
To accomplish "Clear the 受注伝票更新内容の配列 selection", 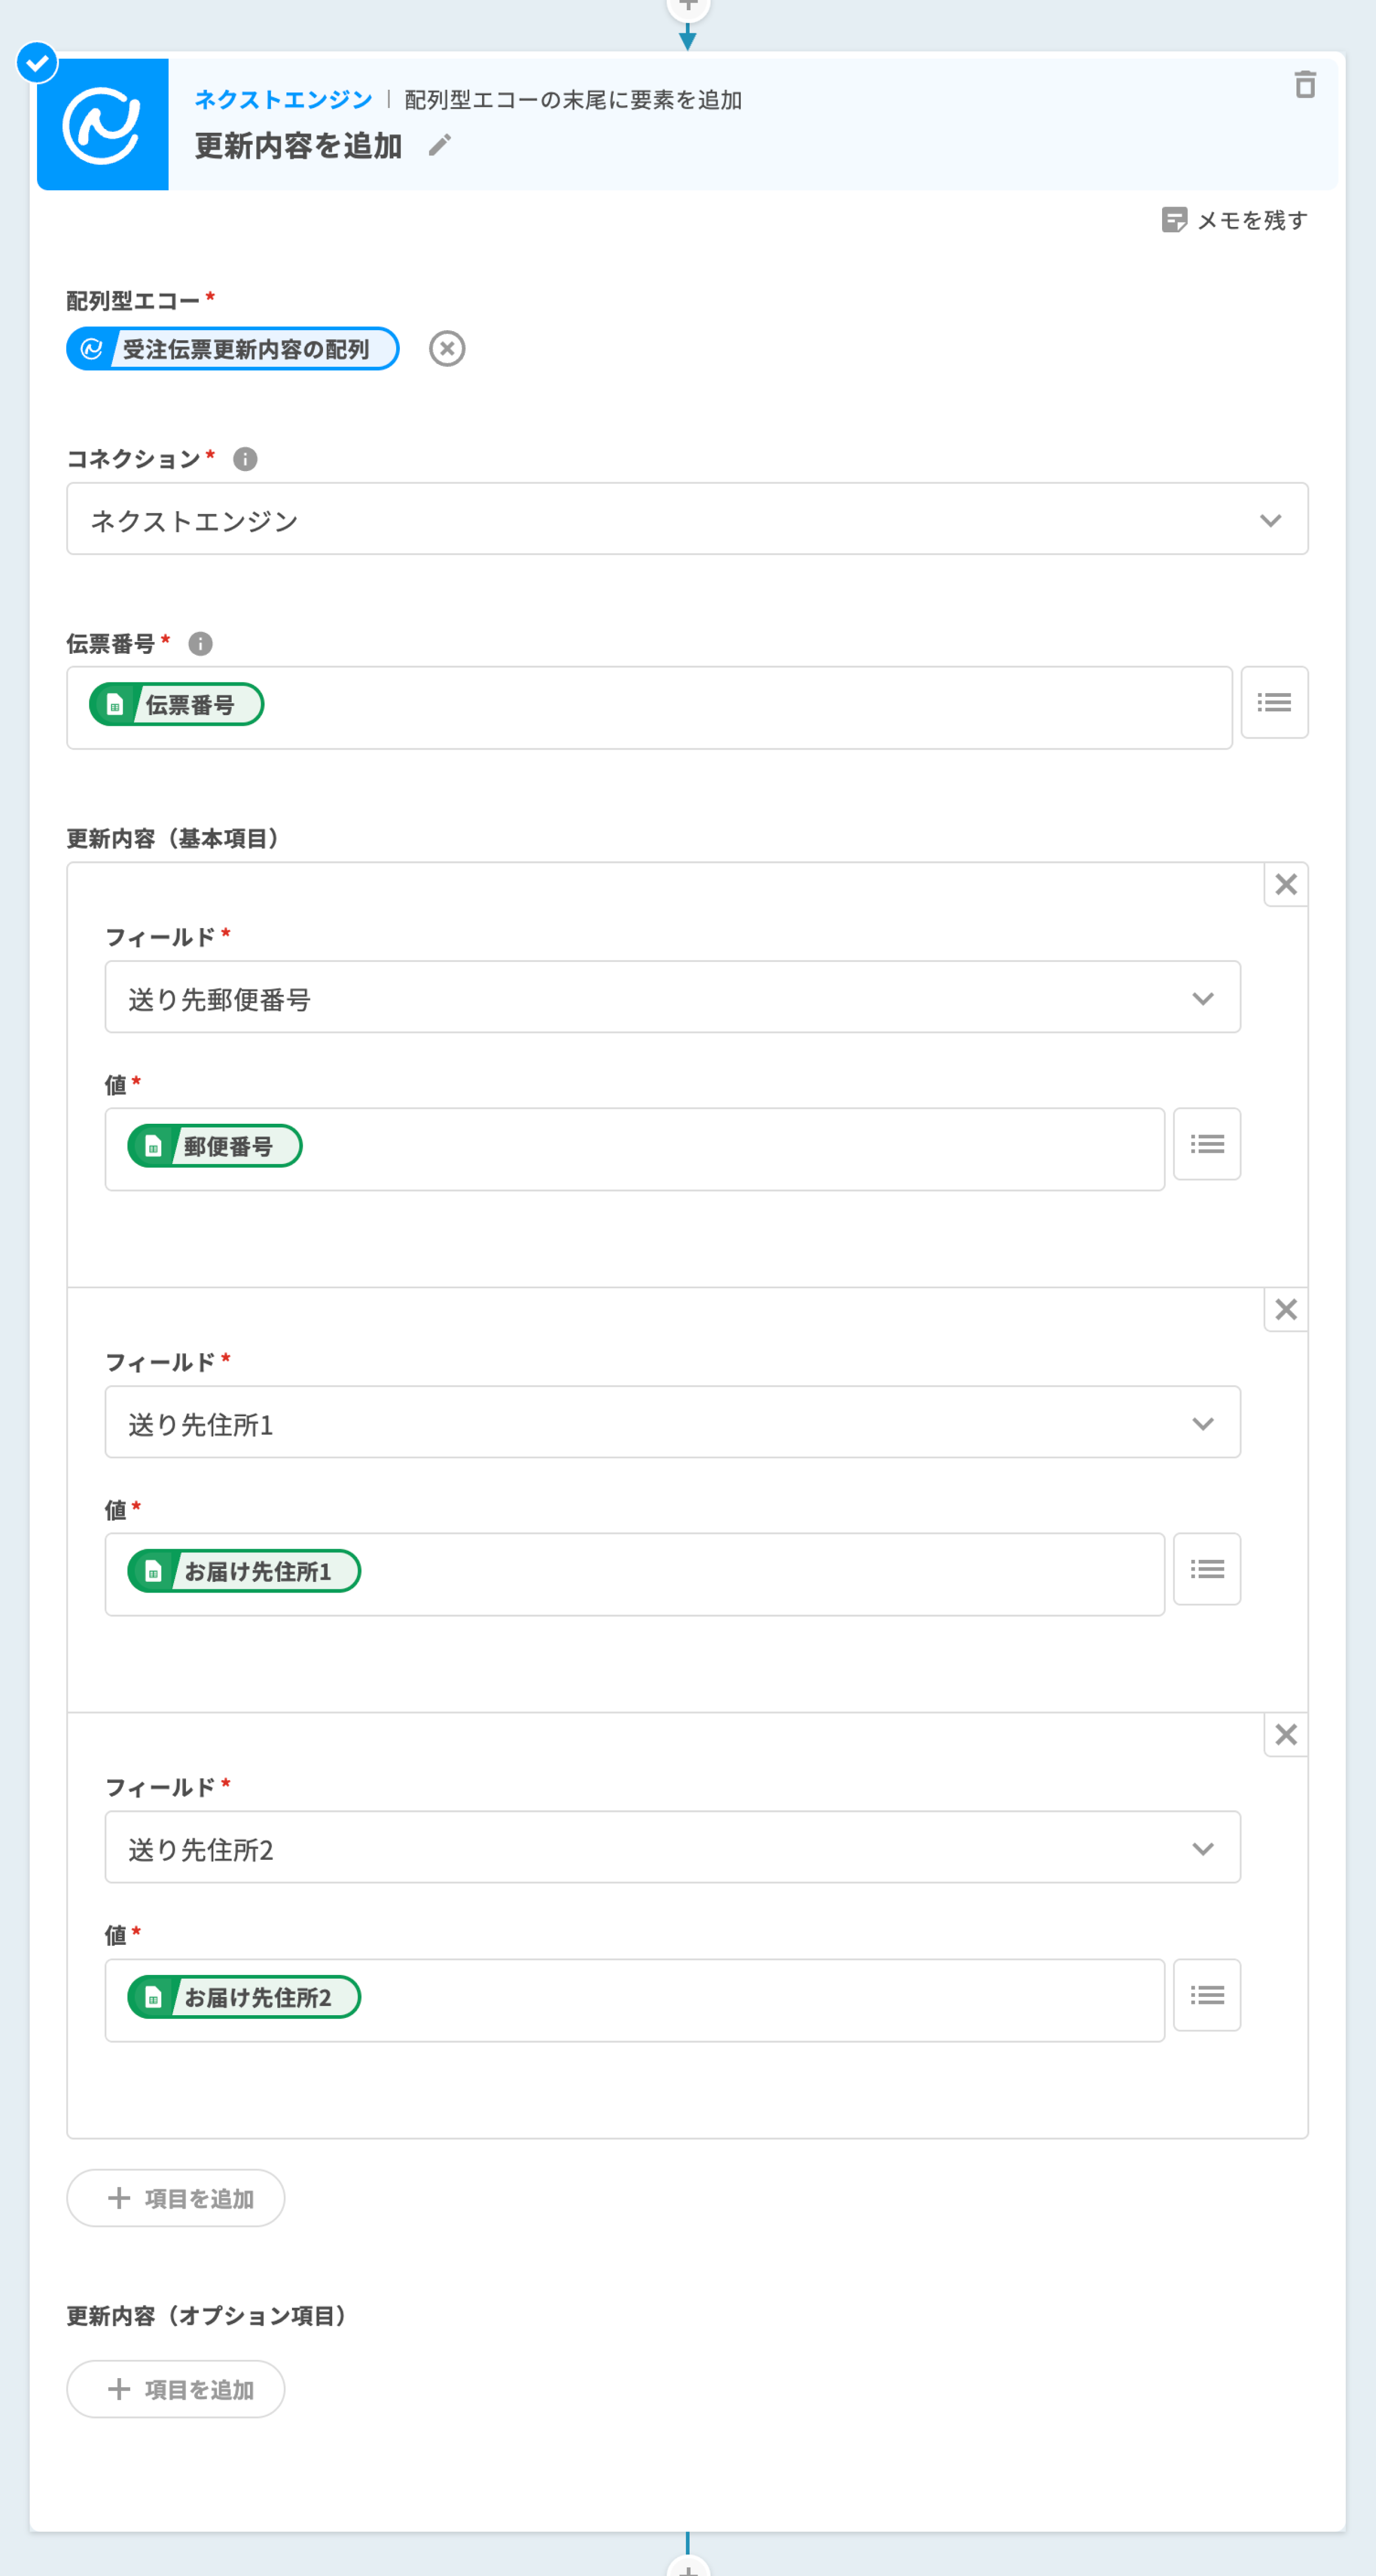I will tap(447, 349).
